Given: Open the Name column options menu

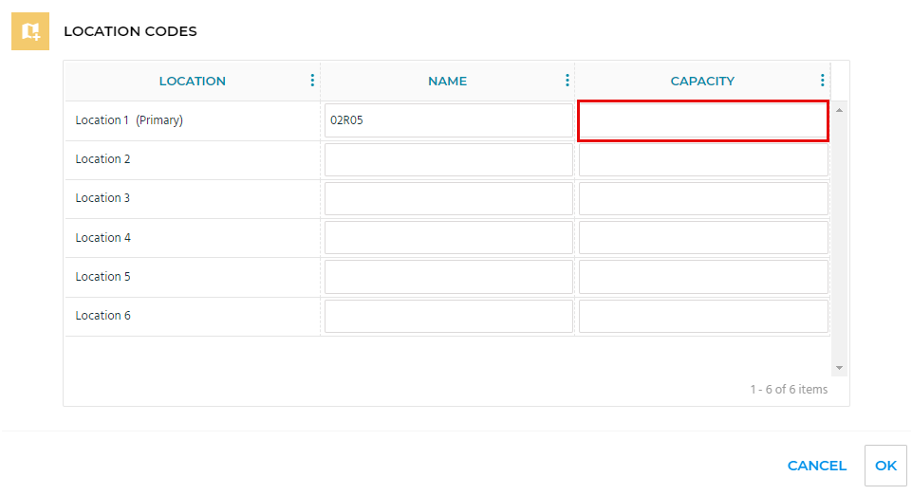Looking at the screenshot, I should 568,81.
